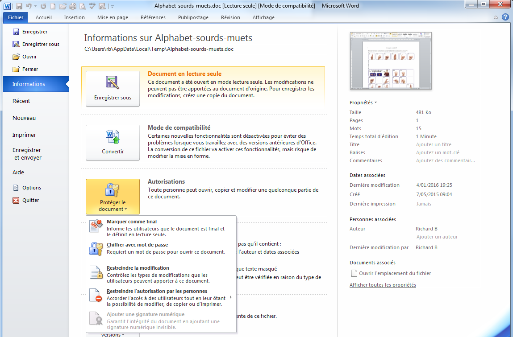Click the Undo icon in quick access toolbar
This screenshot has width=513, height=337.
(29, 6)
